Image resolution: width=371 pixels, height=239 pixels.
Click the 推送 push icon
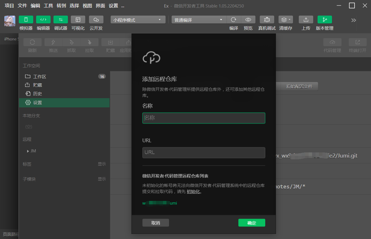[53, 42]
